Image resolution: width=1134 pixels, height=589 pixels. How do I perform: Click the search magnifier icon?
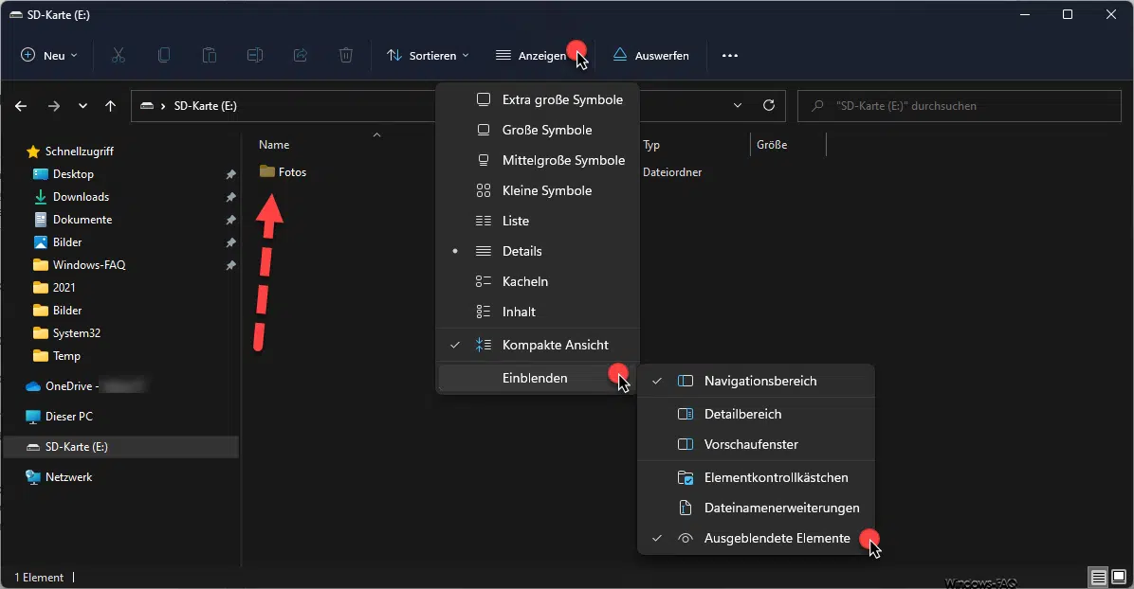pos(817,105)
